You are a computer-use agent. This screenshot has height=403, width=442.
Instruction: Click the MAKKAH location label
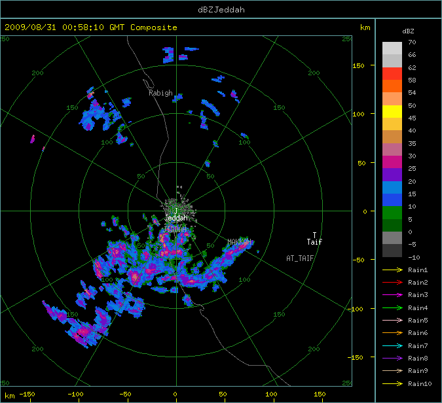pyautogui.click(x=239, y=242)
